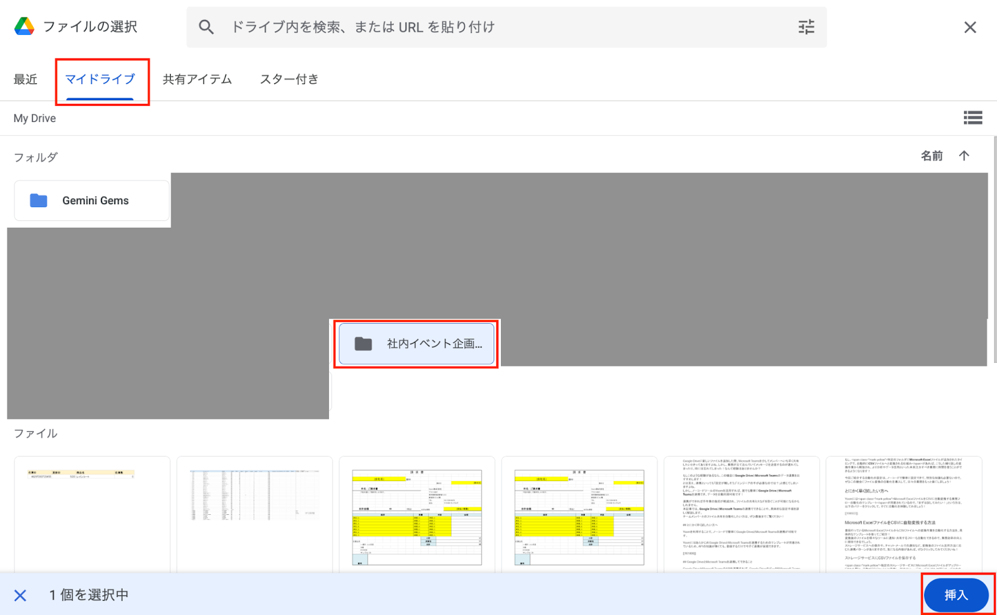The height and width of the screenshot is (615, 997).
Task: Open the 名前 sort dropdown
Action: tap(932, 156)
